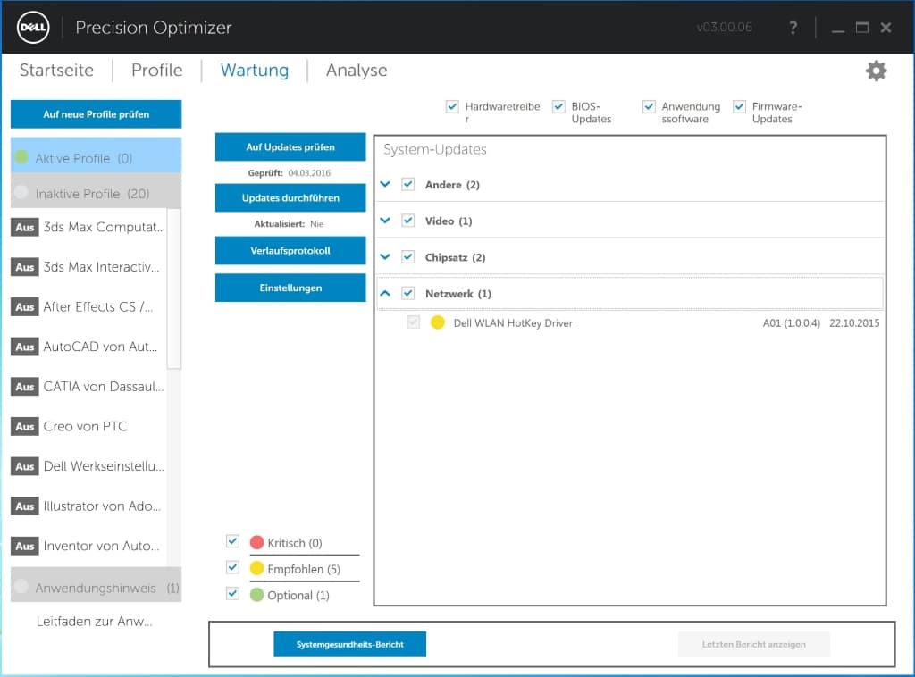Generate the Systemgesundheits-Bericht
Image resolution: width=915 pixels, height=677 pixels.
(x=349, y=644)
